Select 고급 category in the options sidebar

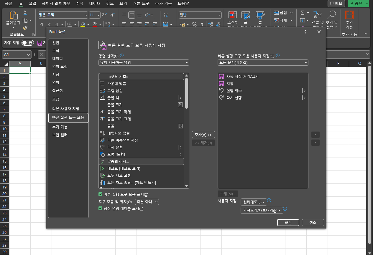point(68,99)
